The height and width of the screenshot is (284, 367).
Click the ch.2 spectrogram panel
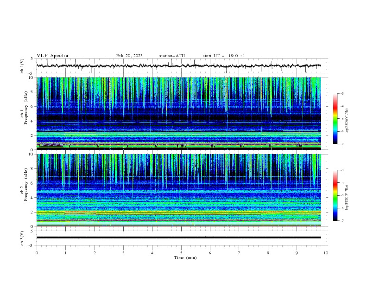178,190
